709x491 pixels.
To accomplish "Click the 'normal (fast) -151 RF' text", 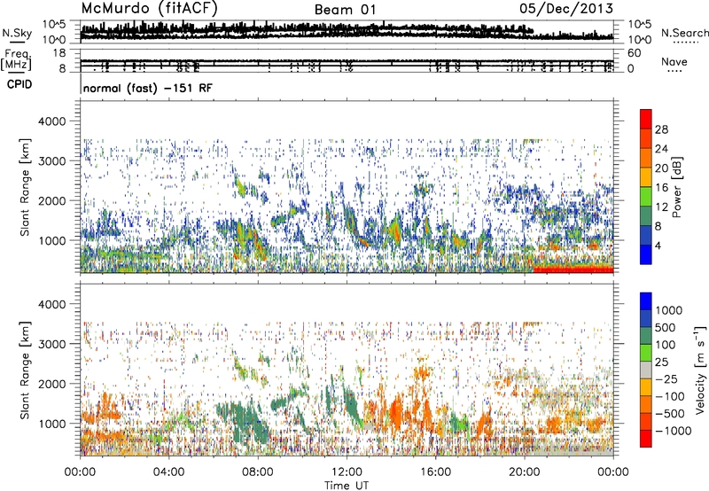I will coord(147,88).
